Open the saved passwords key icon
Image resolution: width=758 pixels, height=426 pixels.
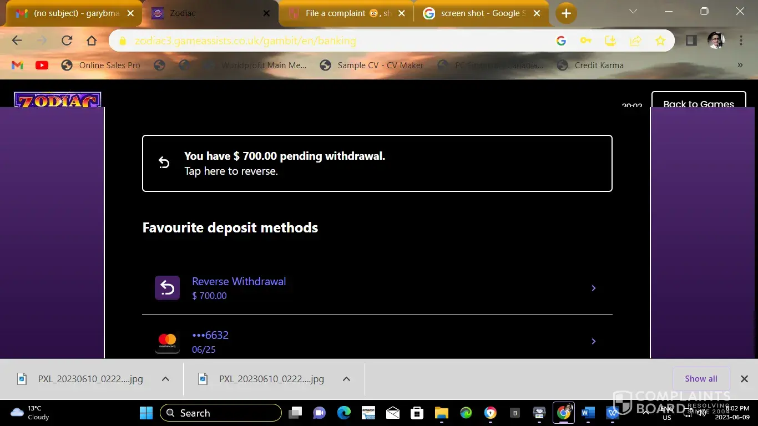click(x=585, y=40)
